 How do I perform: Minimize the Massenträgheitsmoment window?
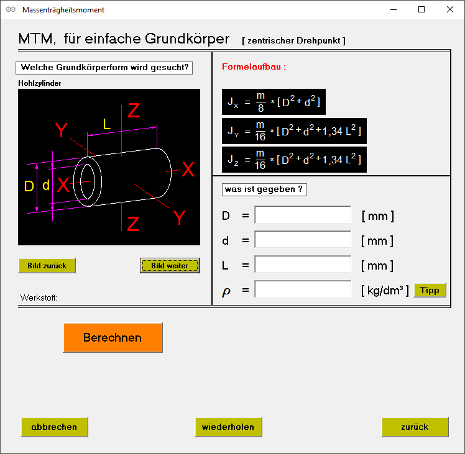pos(393,10)
